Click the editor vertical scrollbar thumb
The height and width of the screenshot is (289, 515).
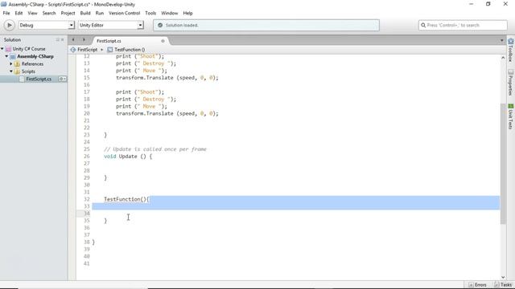[503, 164]
